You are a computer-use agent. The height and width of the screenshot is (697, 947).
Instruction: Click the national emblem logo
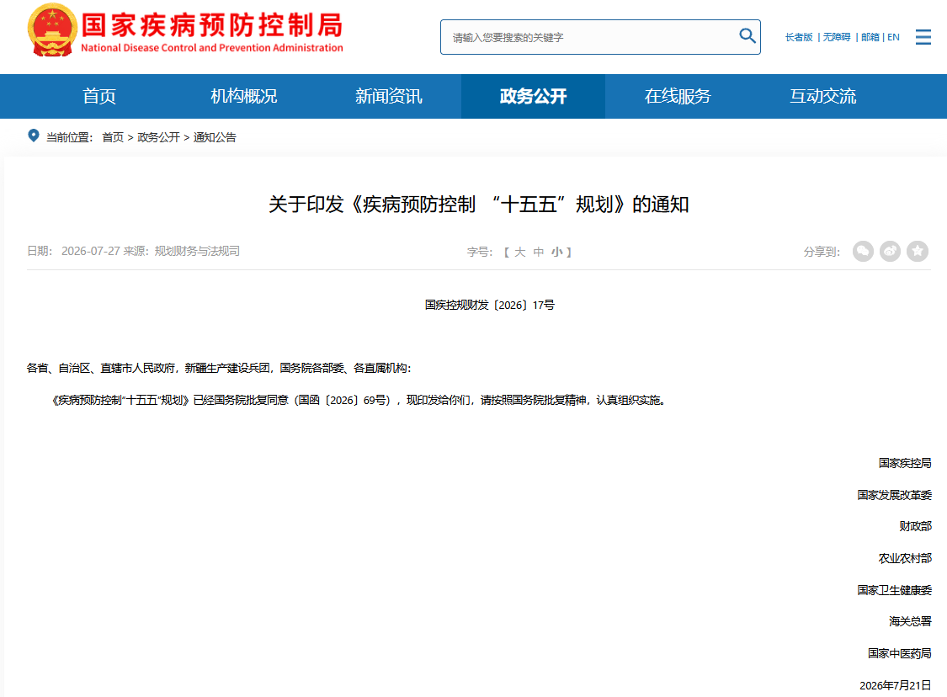click(52, 29)
